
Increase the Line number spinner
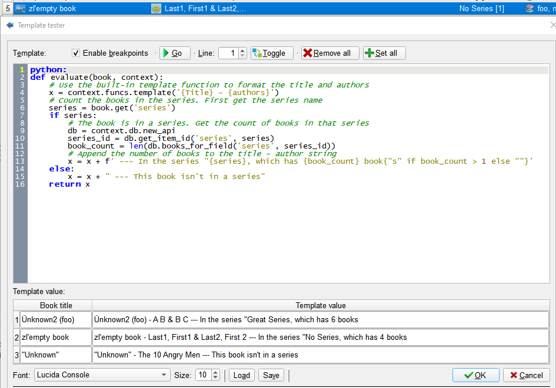(242, 50)
